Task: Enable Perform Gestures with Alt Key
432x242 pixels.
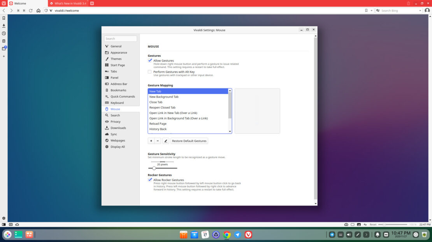Action: (150, 72)
